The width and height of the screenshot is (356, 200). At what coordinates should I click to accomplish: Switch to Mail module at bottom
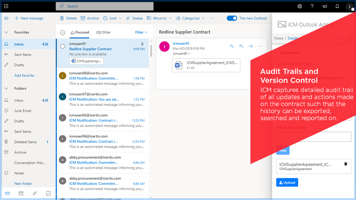click(x=7, y=193)
